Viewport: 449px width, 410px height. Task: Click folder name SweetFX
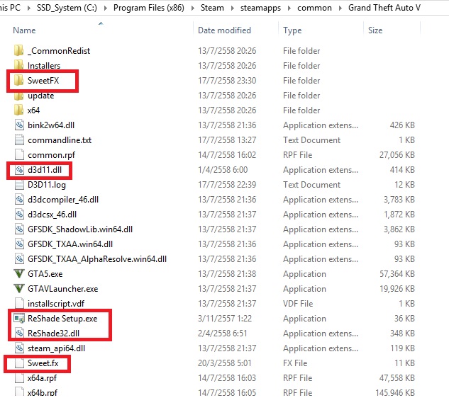[43, 81]
